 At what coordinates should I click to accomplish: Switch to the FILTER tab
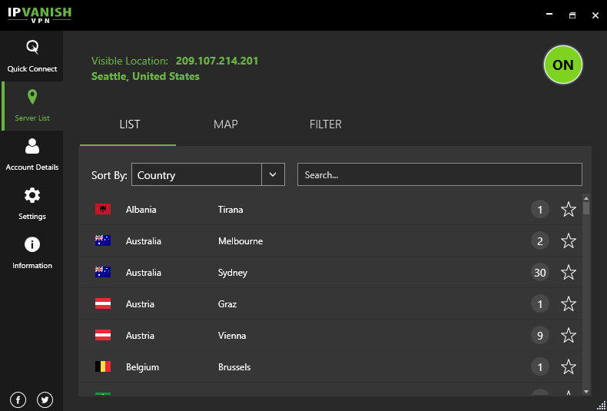pyautogui.click(x=325, y=124)
